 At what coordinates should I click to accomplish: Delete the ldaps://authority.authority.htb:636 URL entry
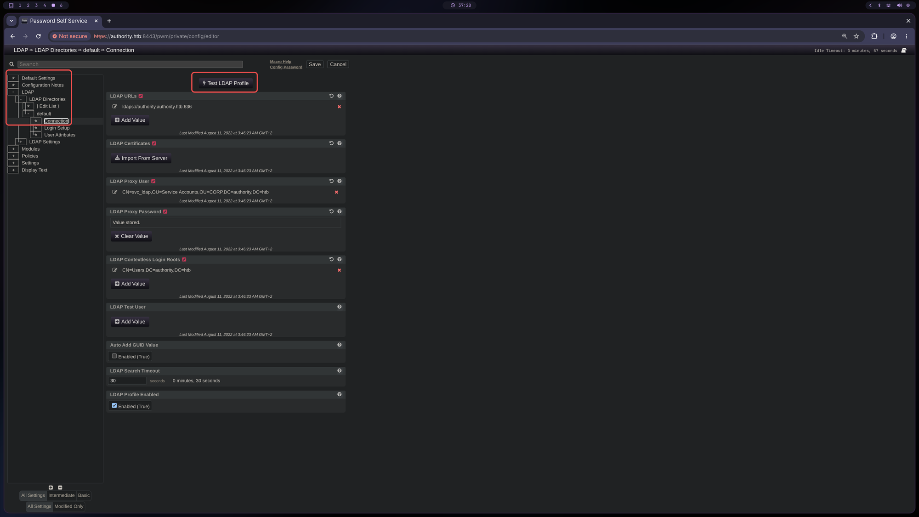(340, 107)
